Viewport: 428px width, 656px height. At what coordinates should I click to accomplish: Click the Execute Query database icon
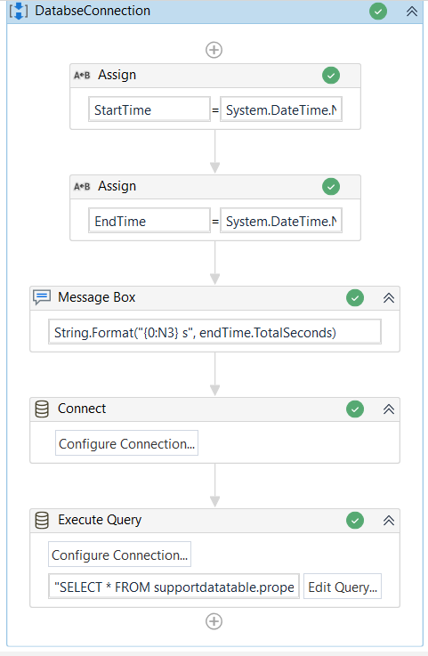(42, 520)
